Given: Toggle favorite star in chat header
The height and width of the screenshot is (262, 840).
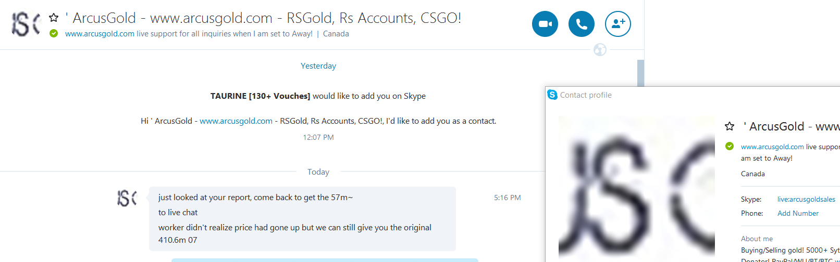Looking at the screenshot, I should click(54, 18).
